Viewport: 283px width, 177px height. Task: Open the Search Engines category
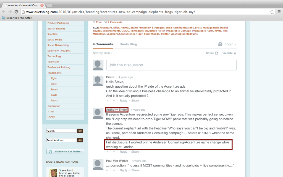pyautogui.click(x=56, y=28)
